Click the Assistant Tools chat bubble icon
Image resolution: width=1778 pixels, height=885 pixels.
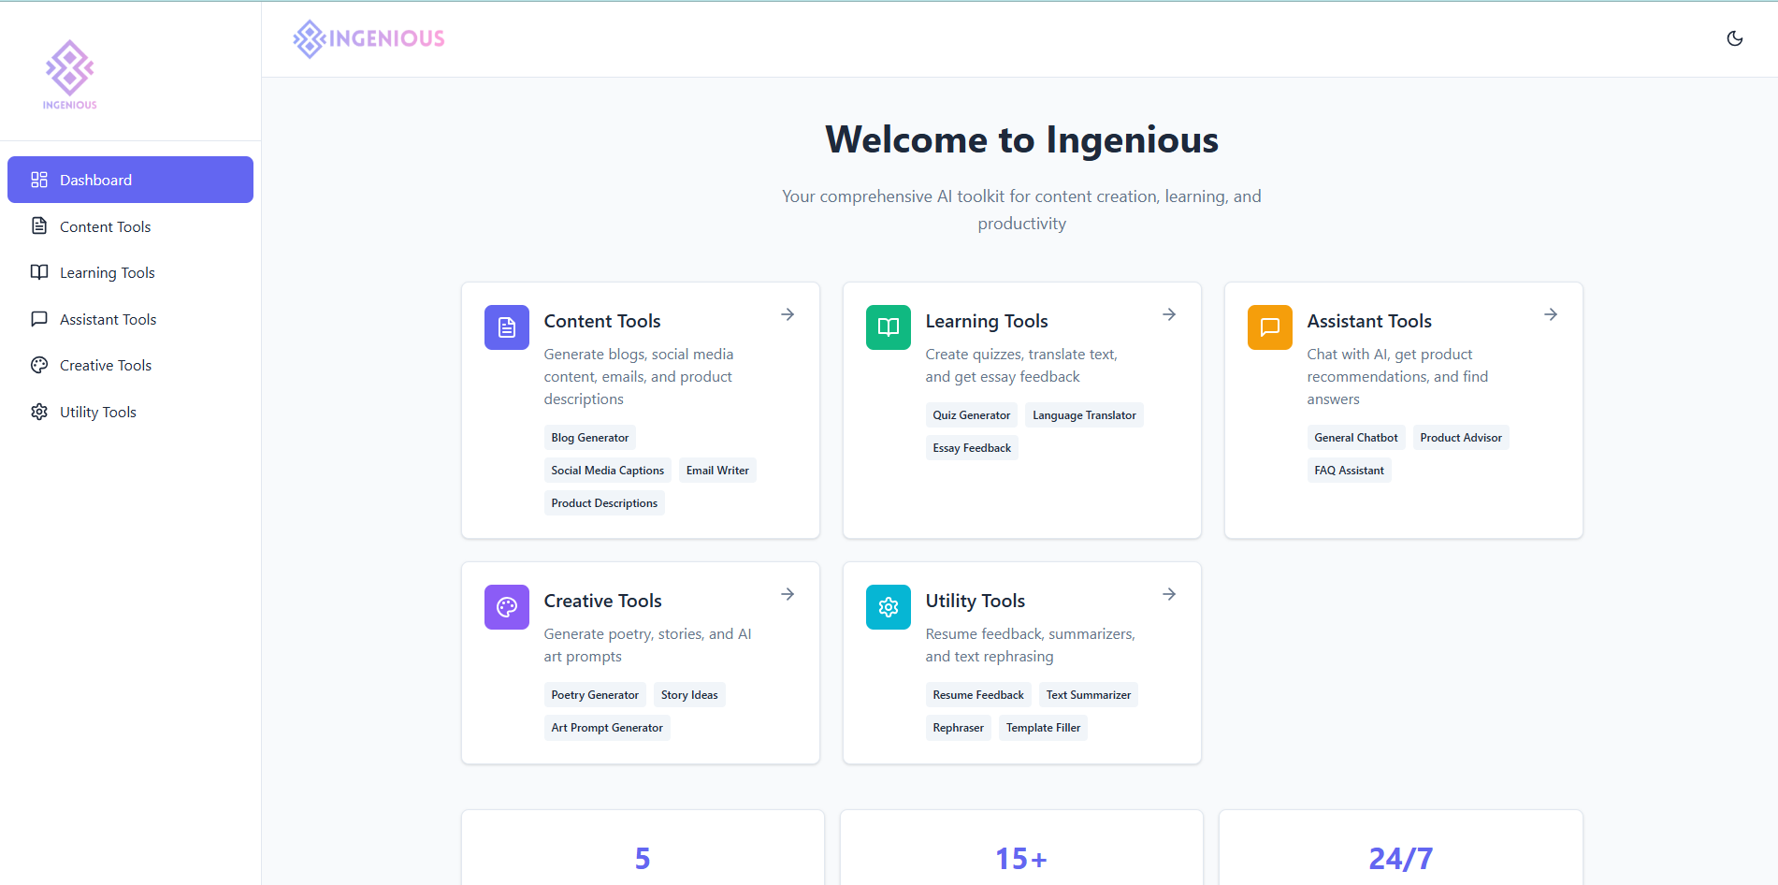pos(1269,326)
